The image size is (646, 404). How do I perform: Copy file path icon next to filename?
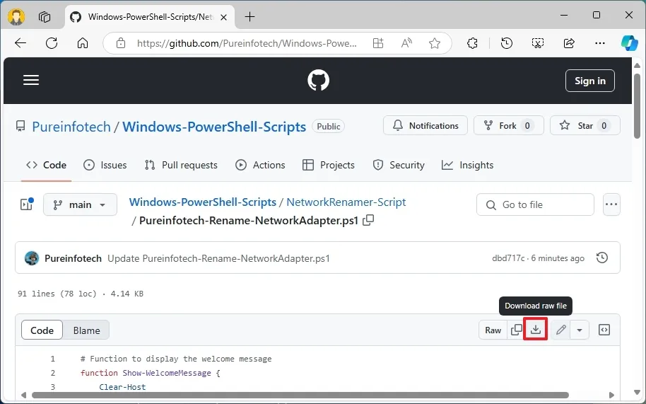pos(368,220)
